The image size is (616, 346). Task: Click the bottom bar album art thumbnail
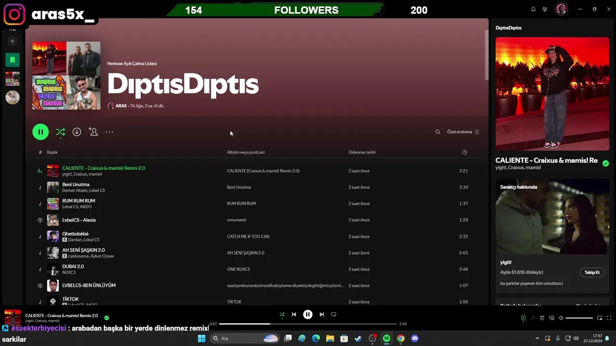point(13,318)
